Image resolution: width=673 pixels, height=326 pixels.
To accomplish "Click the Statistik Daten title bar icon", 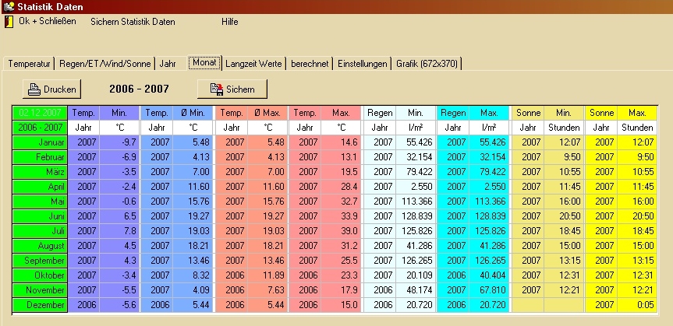I will point(9,6).
